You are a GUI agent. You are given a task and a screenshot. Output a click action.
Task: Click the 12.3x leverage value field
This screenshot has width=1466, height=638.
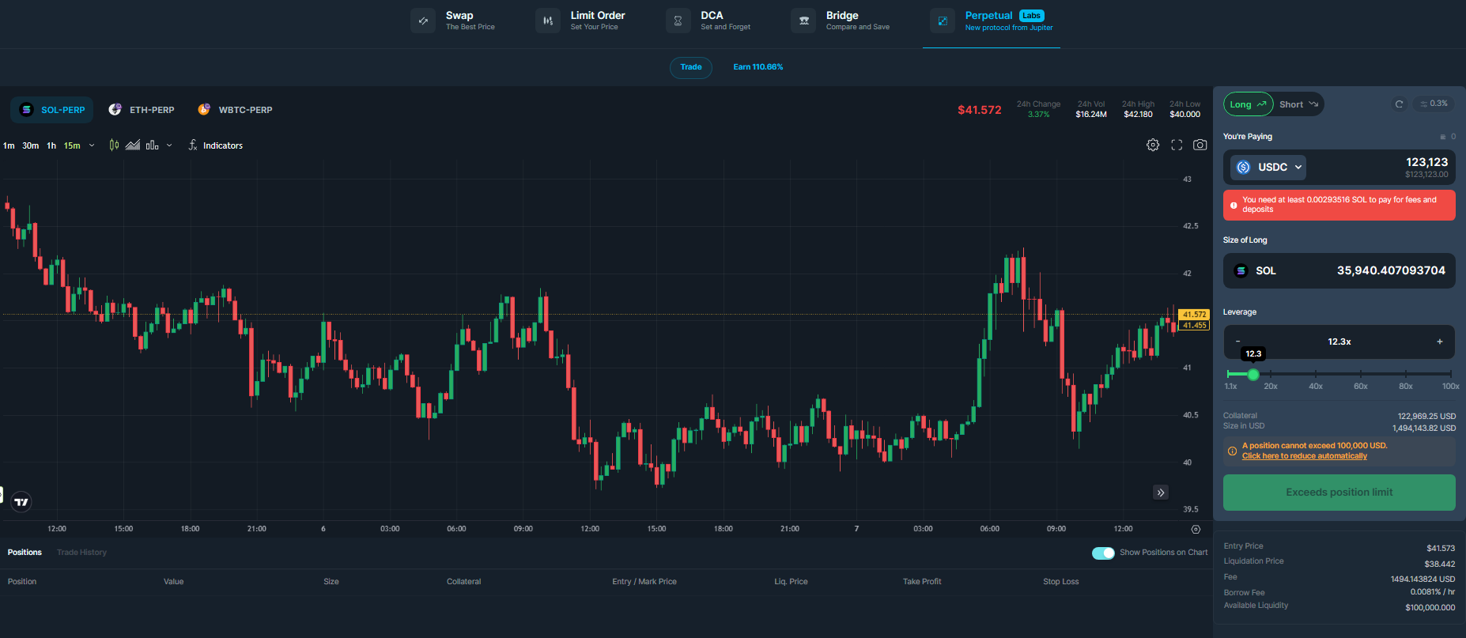point(1339,342)
